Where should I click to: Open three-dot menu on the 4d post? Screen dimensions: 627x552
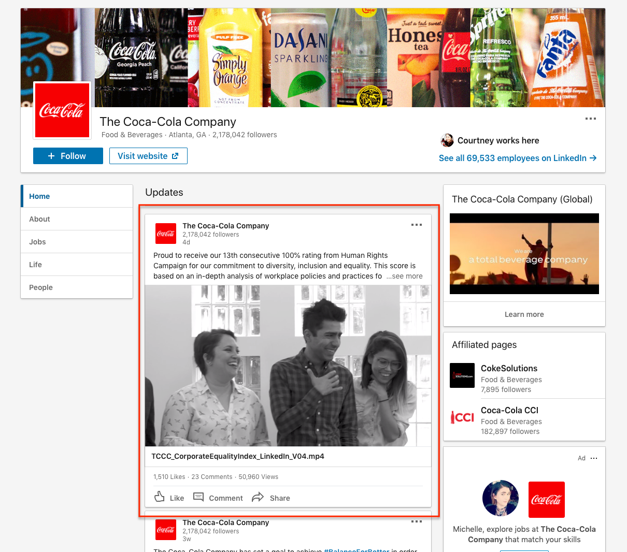[417, 225]
